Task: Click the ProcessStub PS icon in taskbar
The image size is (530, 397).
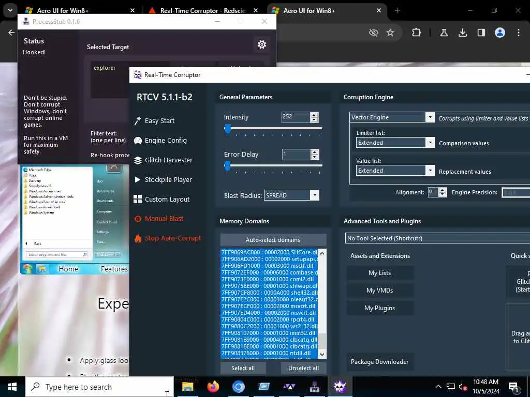Action: (x=314, y=387)
